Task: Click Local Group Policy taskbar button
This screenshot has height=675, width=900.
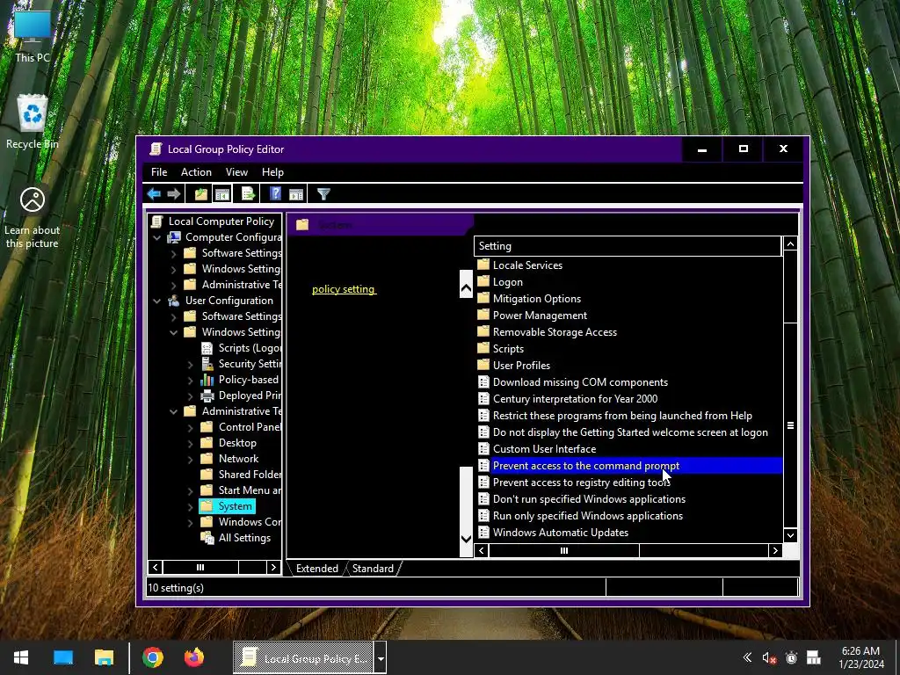Action: coord(303,657)
